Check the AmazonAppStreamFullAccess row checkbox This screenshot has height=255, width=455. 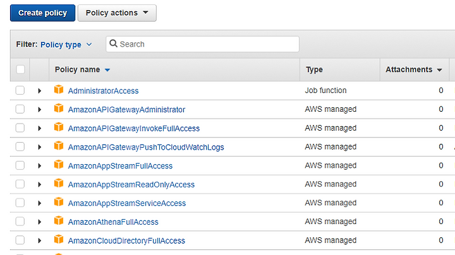tap(20, 165)
